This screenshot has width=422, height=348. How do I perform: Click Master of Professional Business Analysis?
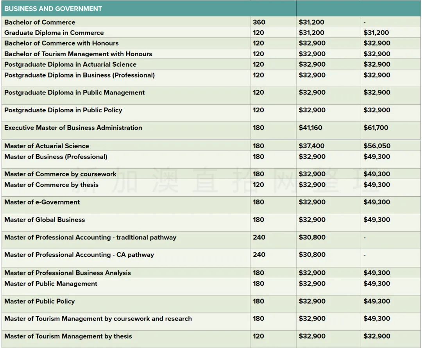coord(68,273)
